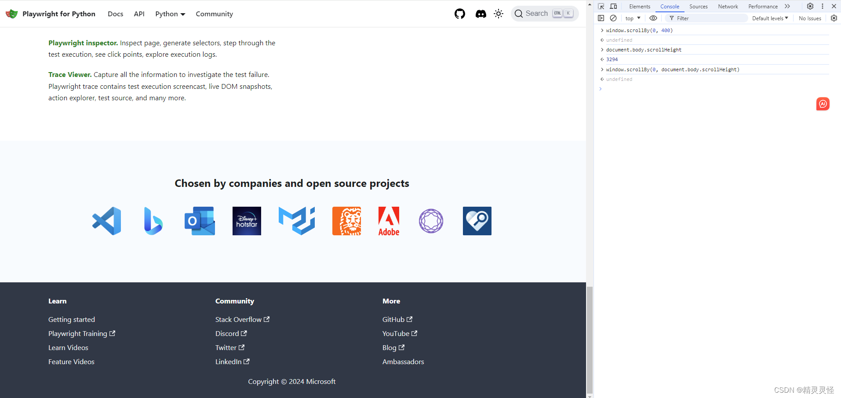841x398 pixels.
Task: Click the Adobe logo
Action: click(x=389, y=221)
